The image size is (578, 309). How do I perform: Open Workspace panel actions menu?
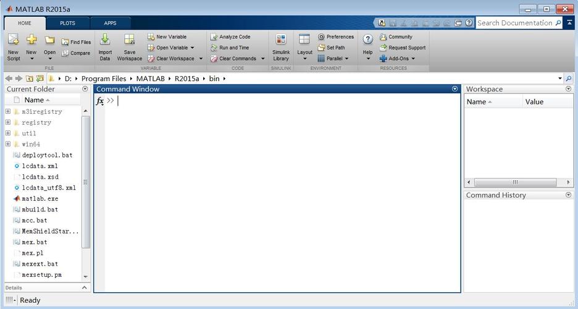pyautogui.click(x=568, y=89)
